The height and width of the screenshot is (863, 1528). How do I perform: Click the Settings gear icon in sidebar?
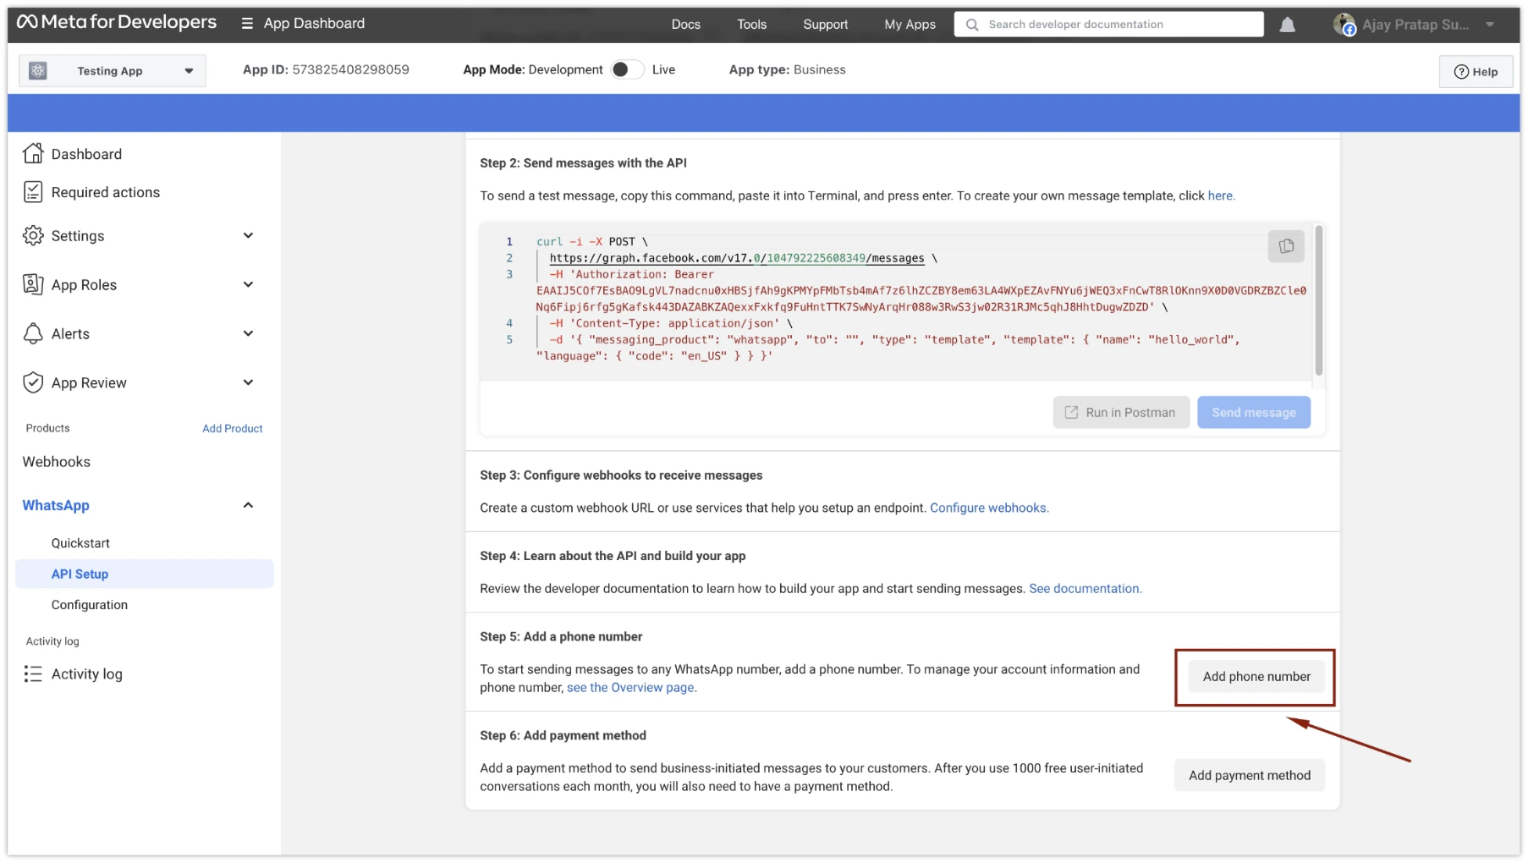coord(33,235)
